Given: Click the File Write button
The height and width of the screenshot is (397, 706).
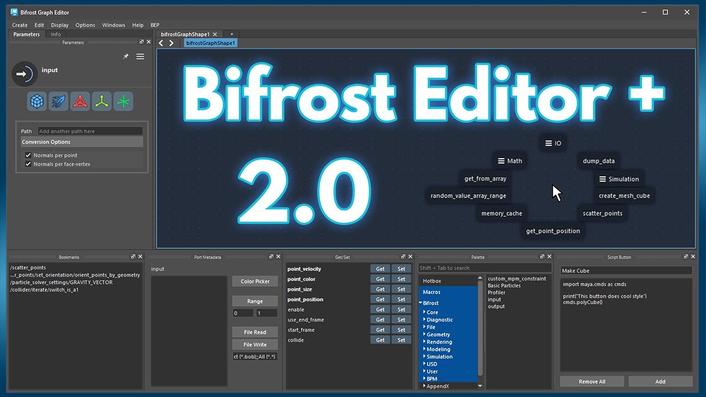Looking at the screenshot, I should pyautogui.click(x=255, y=345).
